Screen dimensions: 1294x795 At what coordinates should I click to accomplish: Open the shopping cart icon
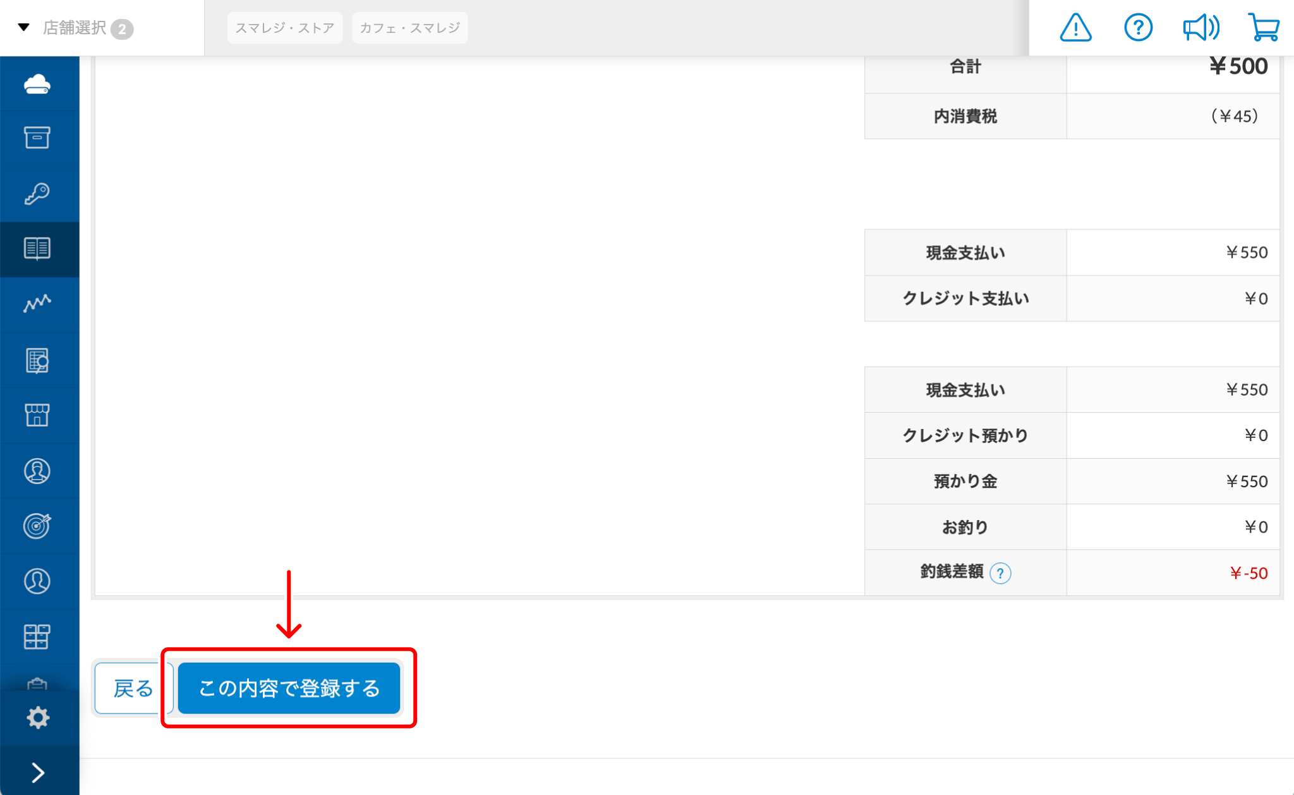tap(1264, 28)
